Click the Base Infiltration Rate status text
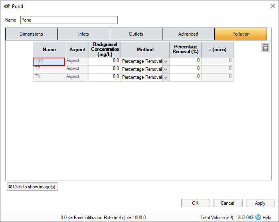Viewport: 279px width, 222px height. pyautogui.click(x=103, y=218)
